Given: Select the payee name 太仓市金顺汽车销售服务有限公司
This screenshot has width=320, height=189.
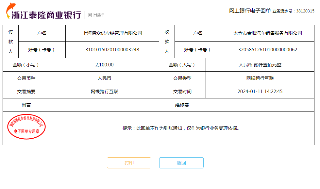Looking at the screenshot, I should pyautogui.click(x=267, y=33).
